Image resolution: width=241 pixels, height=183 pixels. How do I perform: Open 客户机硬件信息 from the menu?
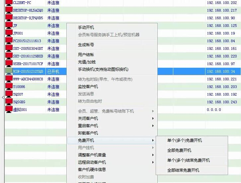click(92, 170)
